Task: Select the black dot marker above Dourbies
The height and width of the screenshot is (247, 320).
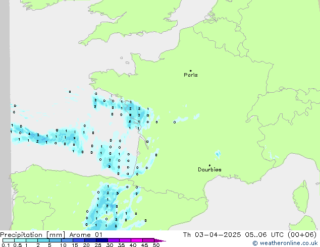Action: [209, 165]
